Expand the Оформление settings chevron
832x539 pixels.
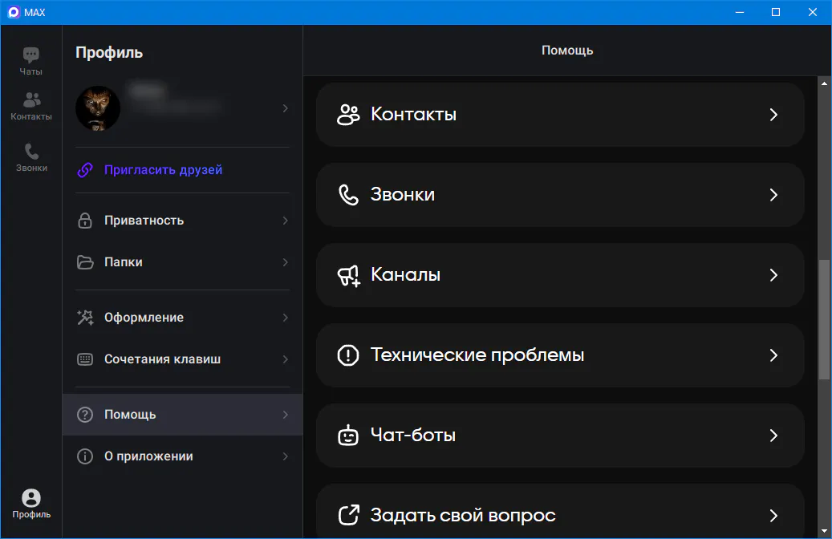point(285,318)
